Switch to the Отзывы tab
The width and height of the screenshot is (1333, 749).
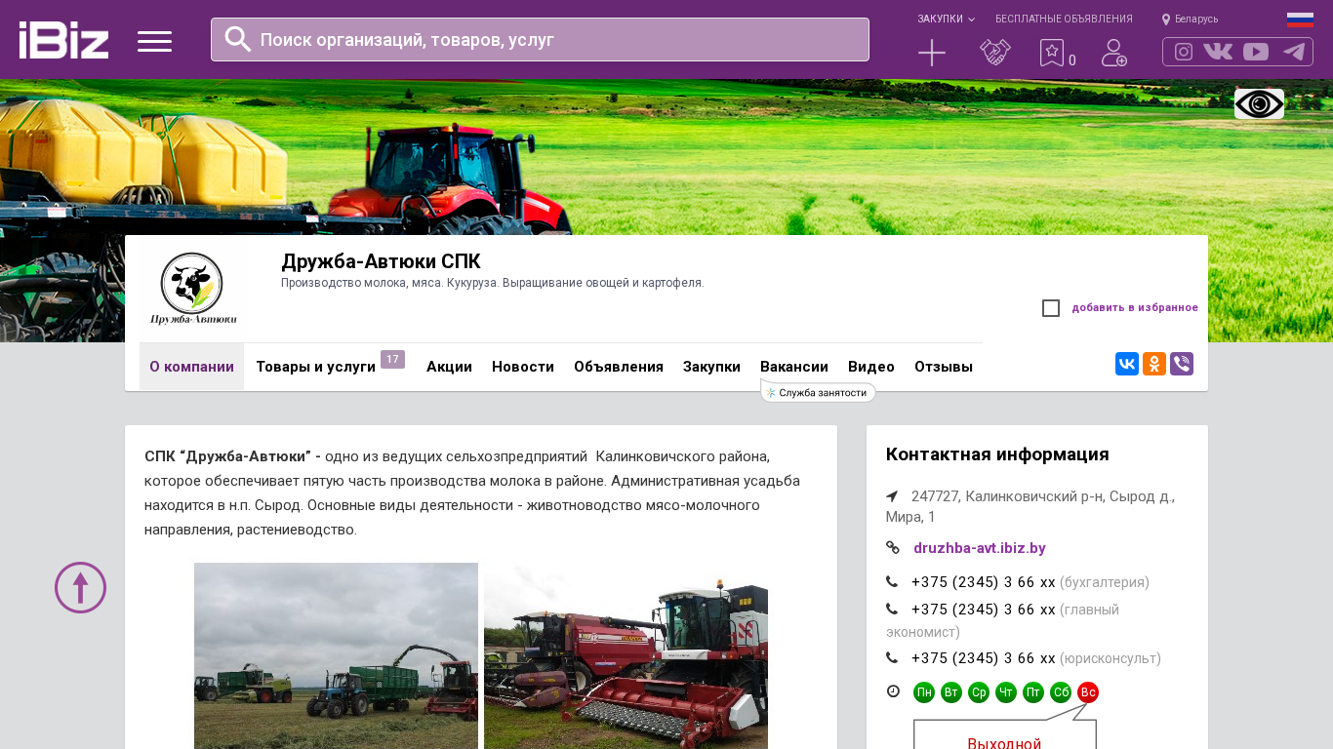pos(944,367)
